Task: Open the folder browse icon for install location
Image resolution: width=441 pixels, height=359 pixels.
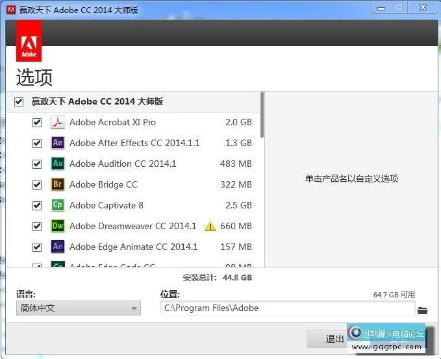Action: (x=422, y=310)
